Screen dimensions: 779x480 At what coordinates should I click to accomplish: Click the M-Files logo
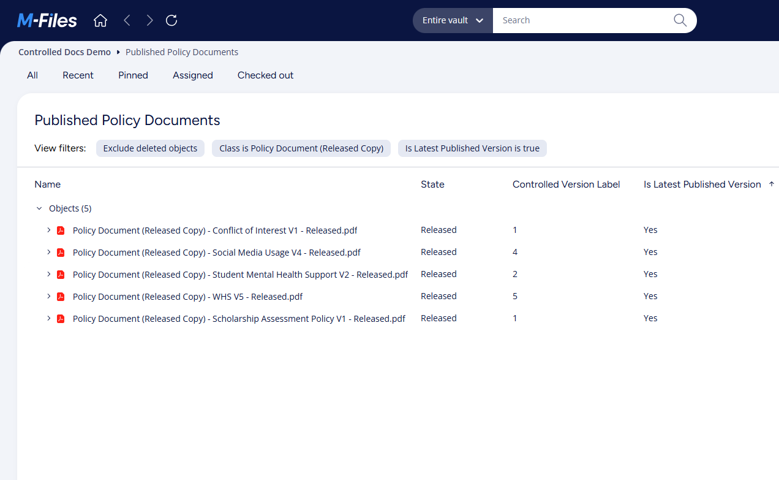click(x=47, y=21)
